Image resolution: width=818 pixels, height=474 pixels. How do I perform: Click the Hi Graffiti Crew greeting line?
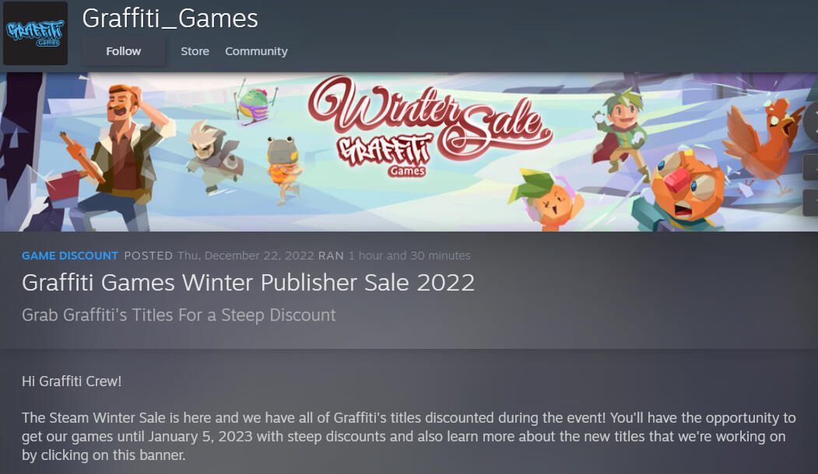72,382
